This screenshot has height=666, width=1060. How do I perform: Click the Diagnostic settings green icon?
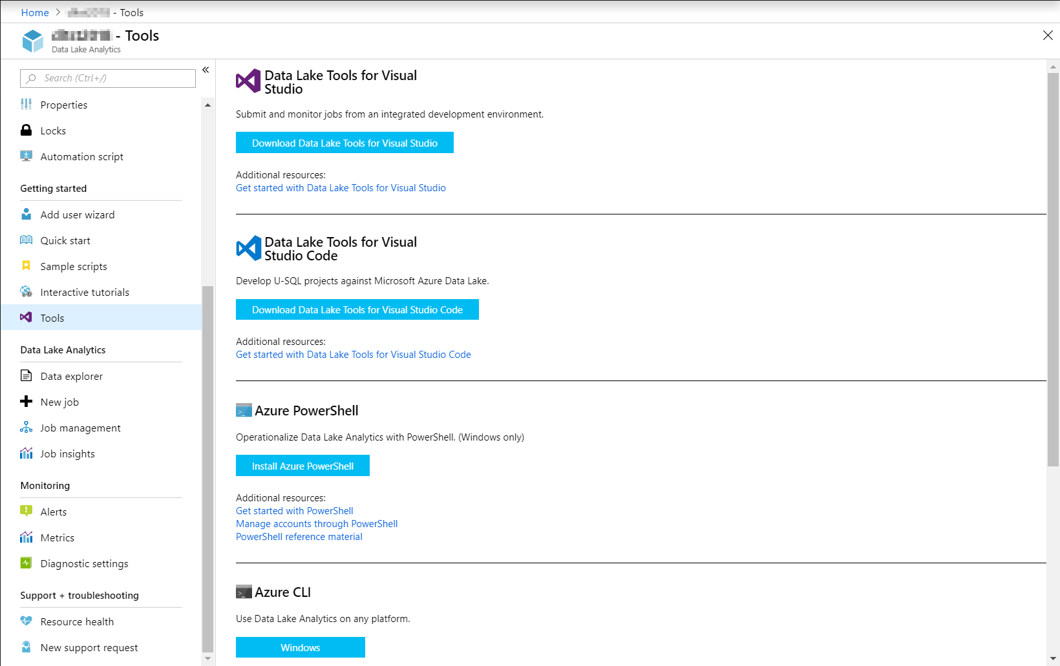point(26,563)
